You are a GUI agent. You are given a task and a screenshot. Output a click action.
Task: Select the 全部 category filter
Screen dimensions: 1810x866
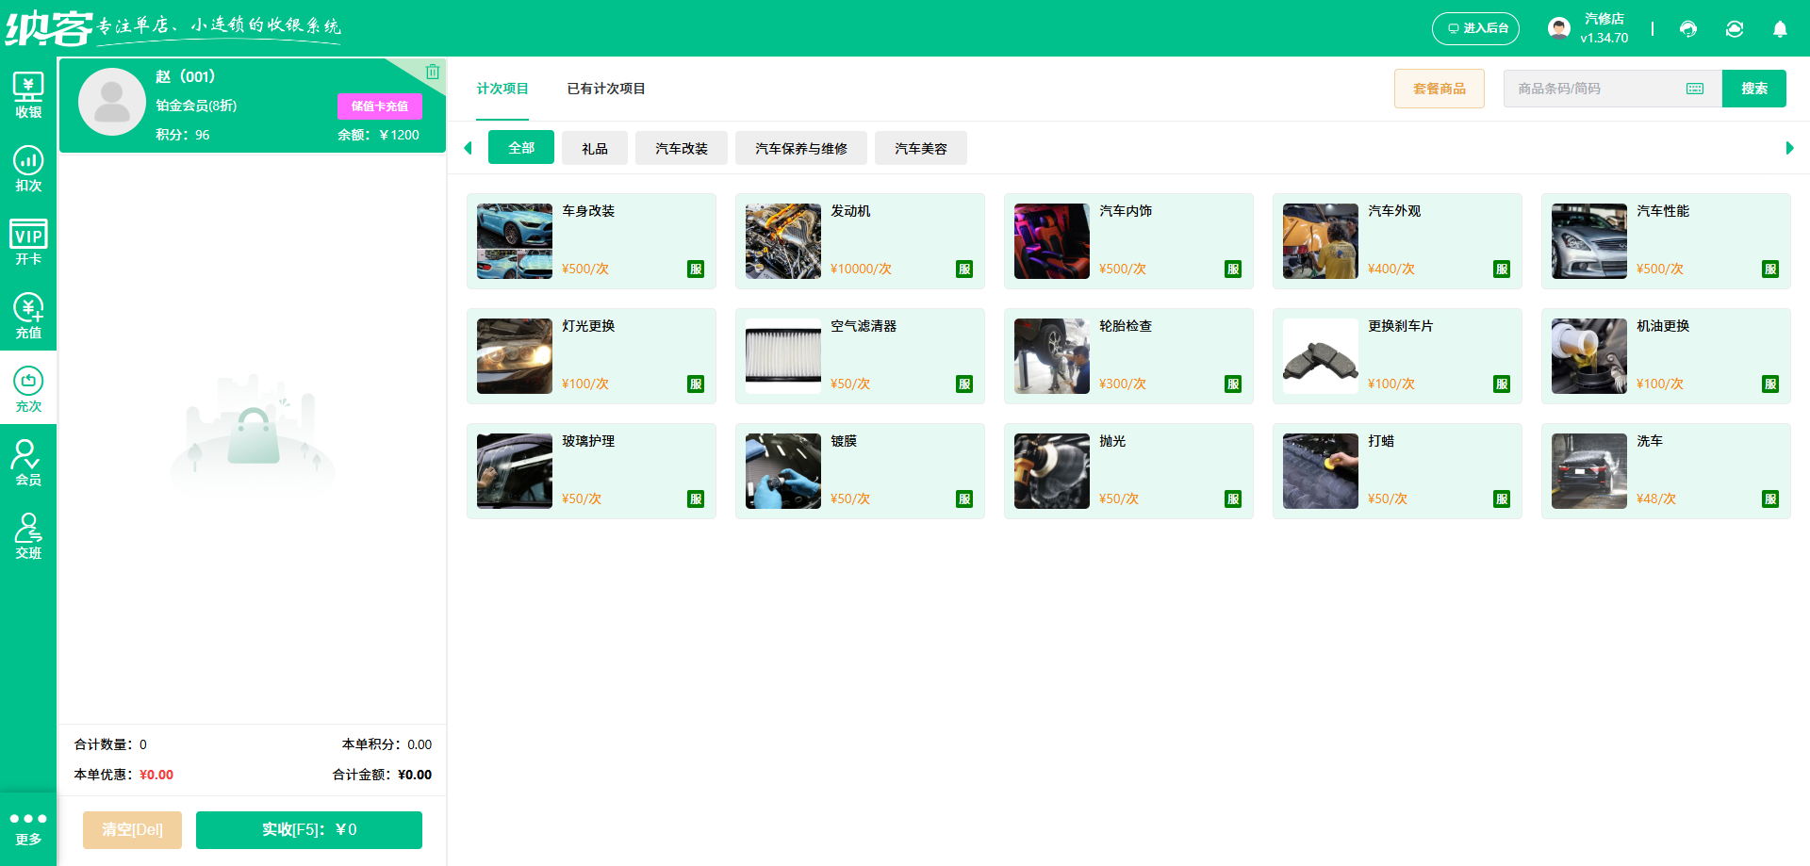521,148
